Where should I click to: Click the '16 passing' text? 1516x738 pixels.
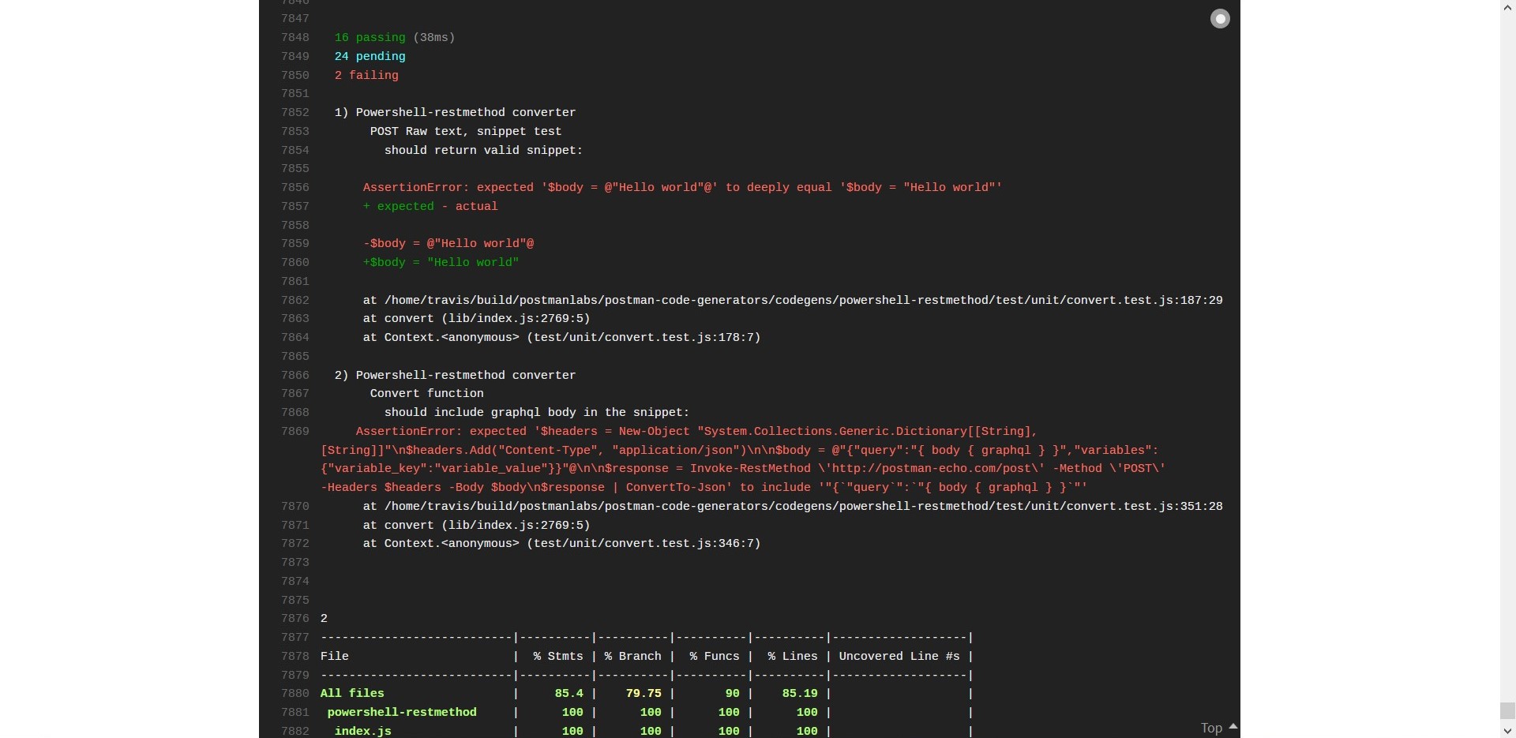click(x=370, y=38)
